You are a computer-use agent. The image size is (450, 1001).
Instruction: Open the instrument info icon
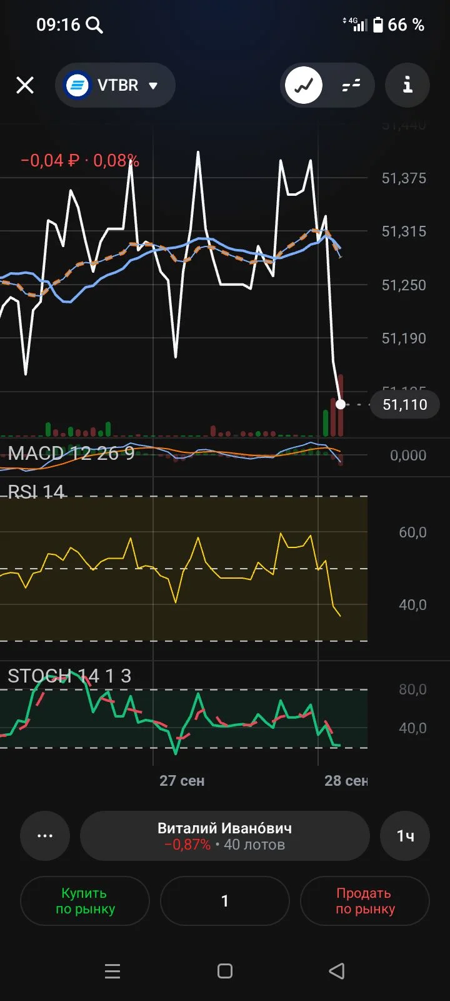pyautogui.click(x=407, y=85)
